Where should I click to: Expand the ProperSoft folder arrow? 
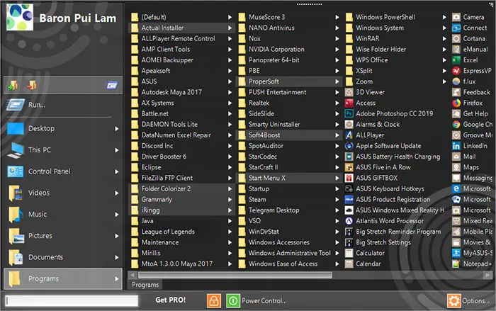point(337,81)
